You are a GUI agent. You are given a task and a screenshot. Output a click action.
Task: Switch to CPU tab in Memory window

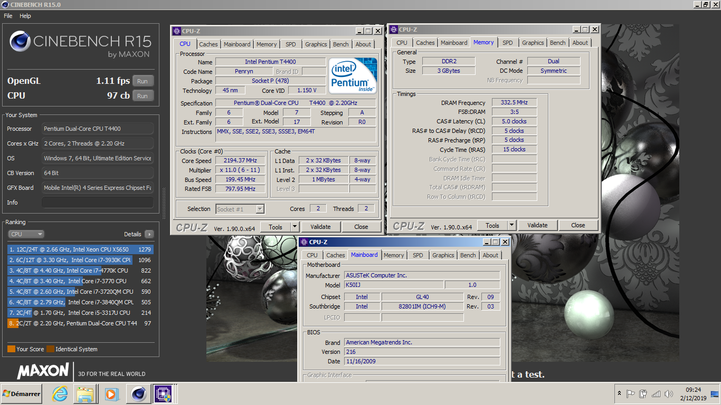click(x=402, y=43)
